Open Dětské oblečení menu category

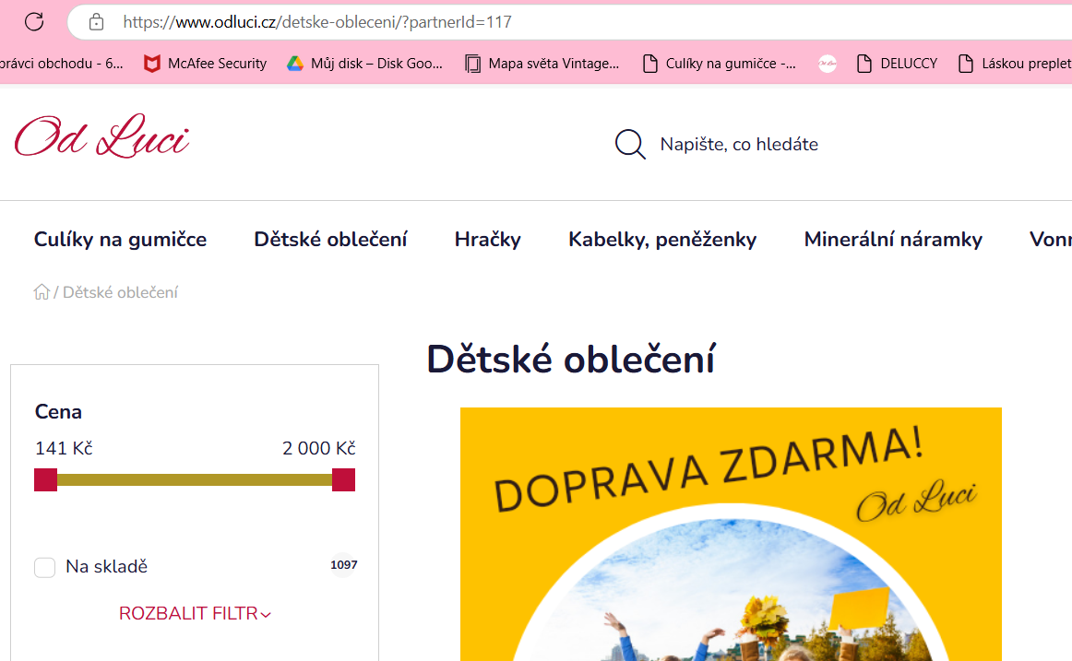[331, 240]
